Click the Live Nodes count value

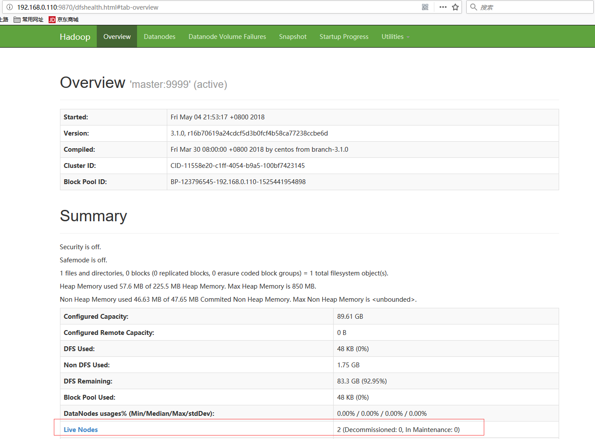[398, 430]
